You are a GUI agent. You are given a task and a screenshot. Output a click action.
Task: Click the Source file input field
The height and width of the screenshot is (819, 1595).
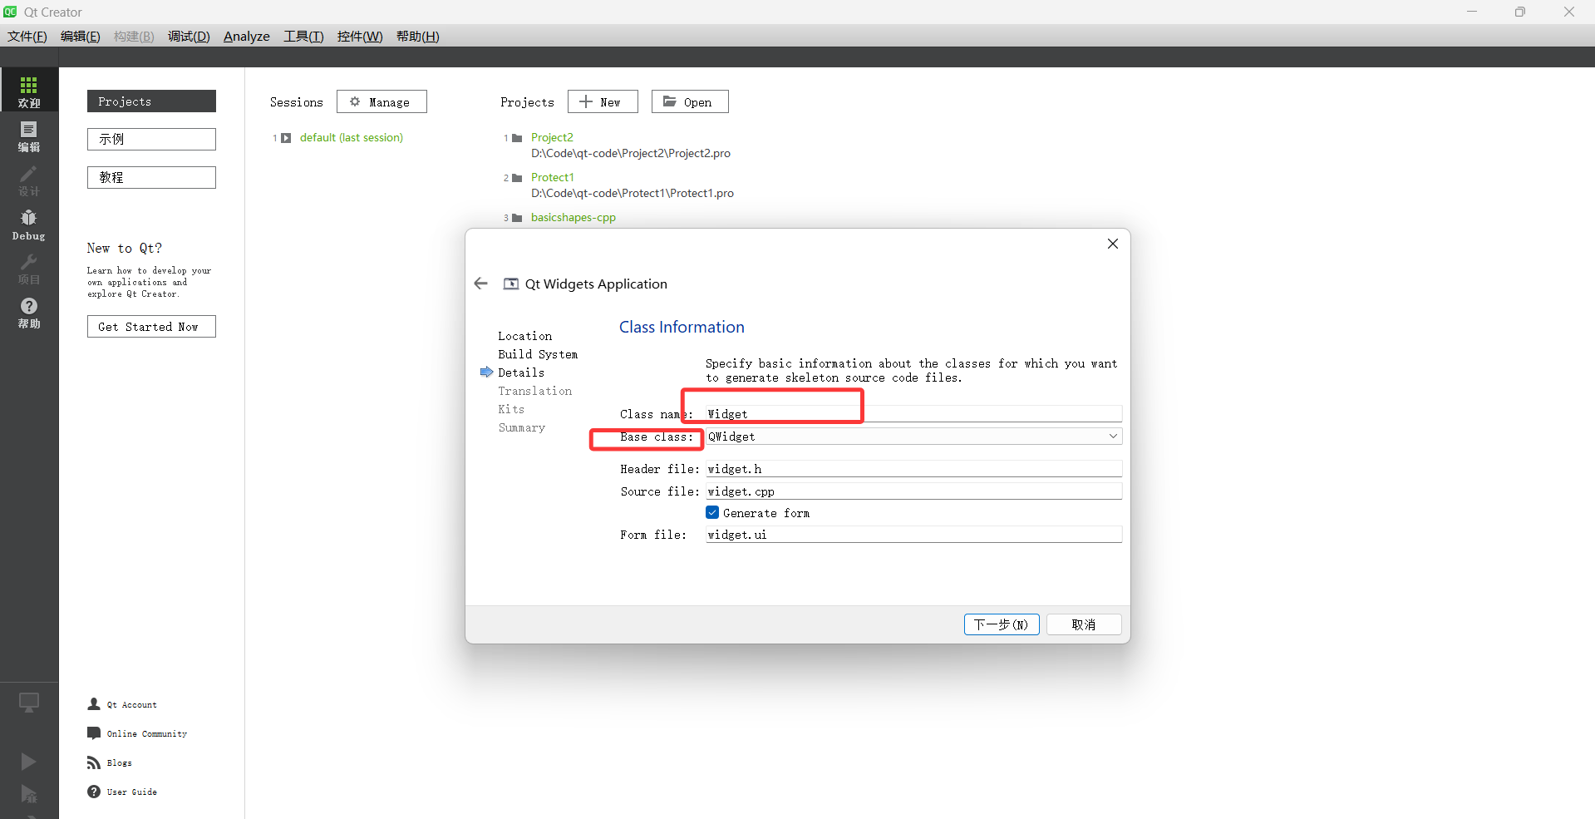913,491
